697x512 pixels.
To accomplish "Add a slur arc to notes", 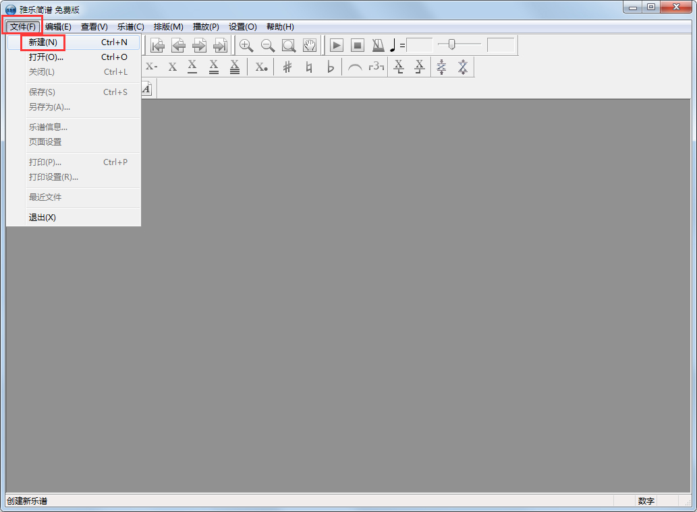I will click(x=355, y=67).
